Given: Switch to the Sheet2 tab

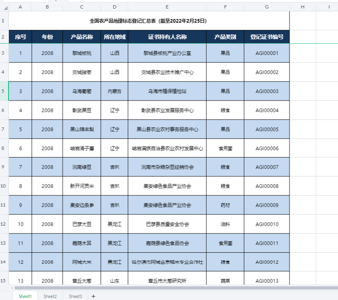Looking at the screenshot, I should [x=50, y=296].
